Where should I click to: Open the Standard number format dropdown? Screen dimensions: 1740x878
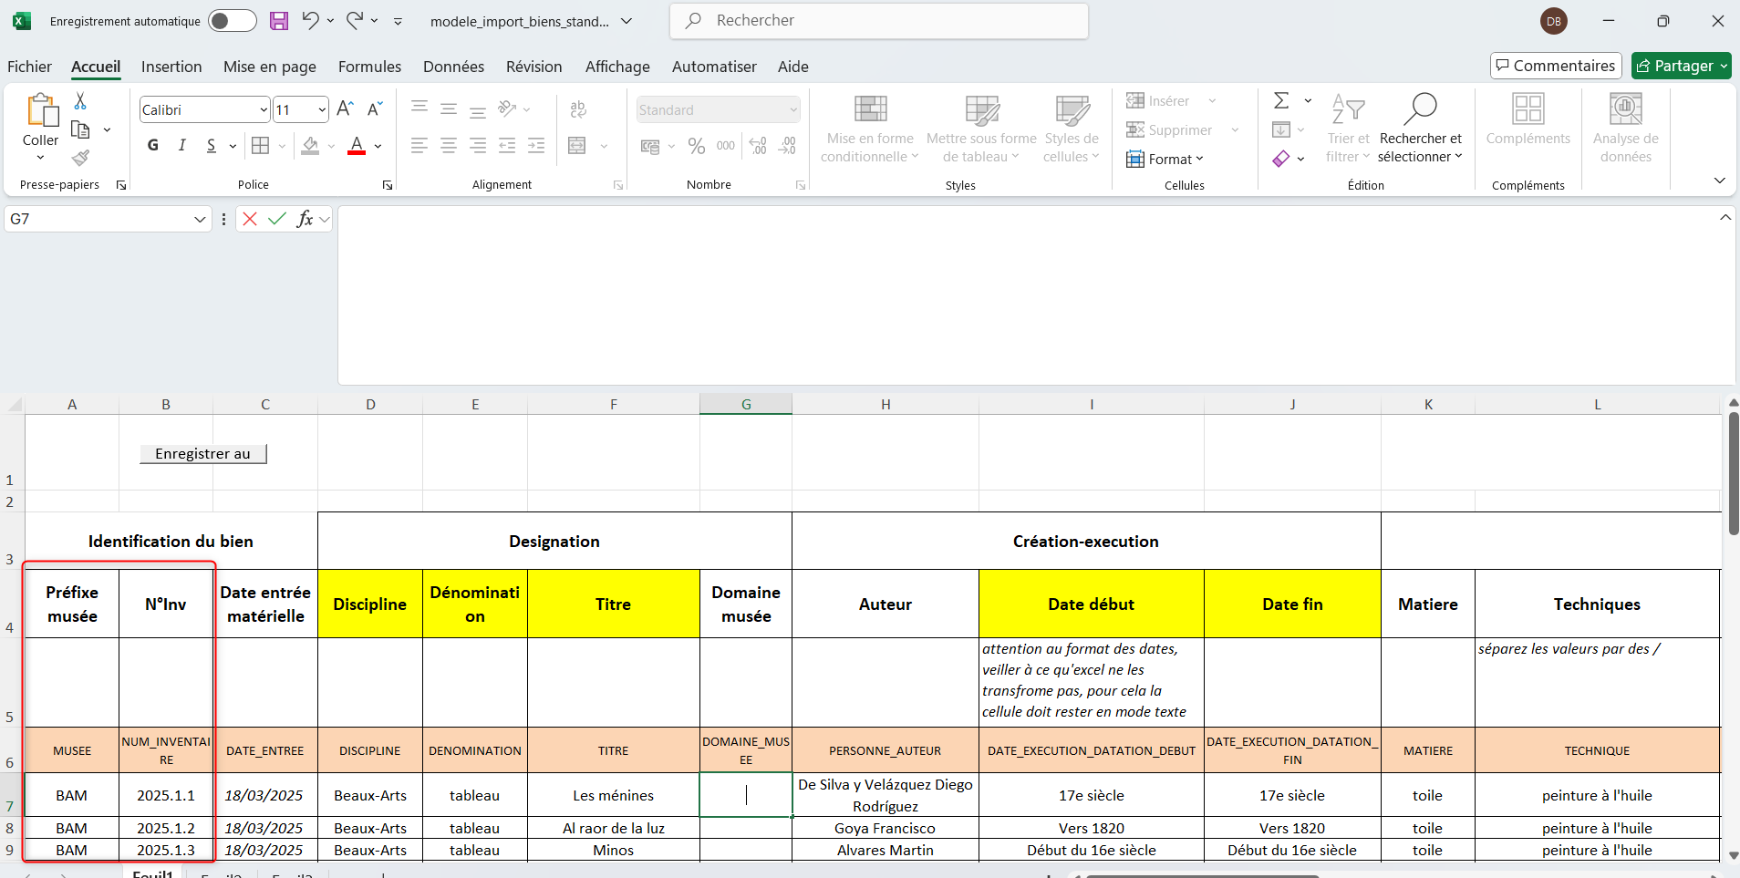pyautogui.click(x=793, y=110)
